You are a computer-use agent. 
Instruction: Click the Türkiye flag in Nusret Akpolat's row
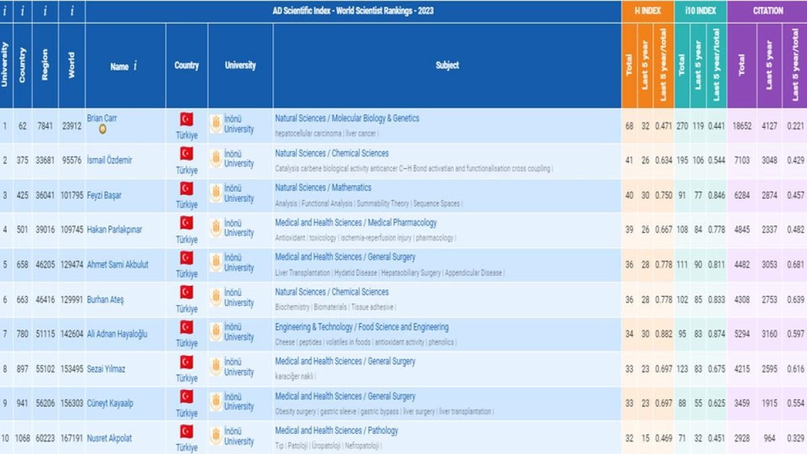click(x=186, y=432)
